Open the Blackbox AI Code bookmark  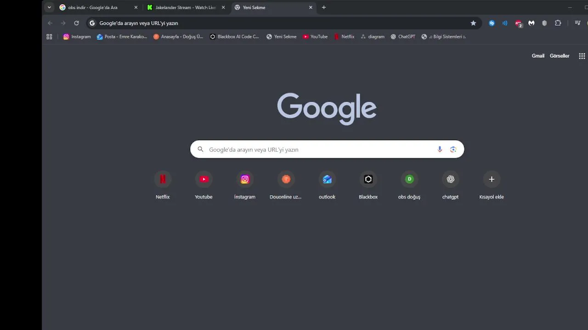tap(235, 37)
